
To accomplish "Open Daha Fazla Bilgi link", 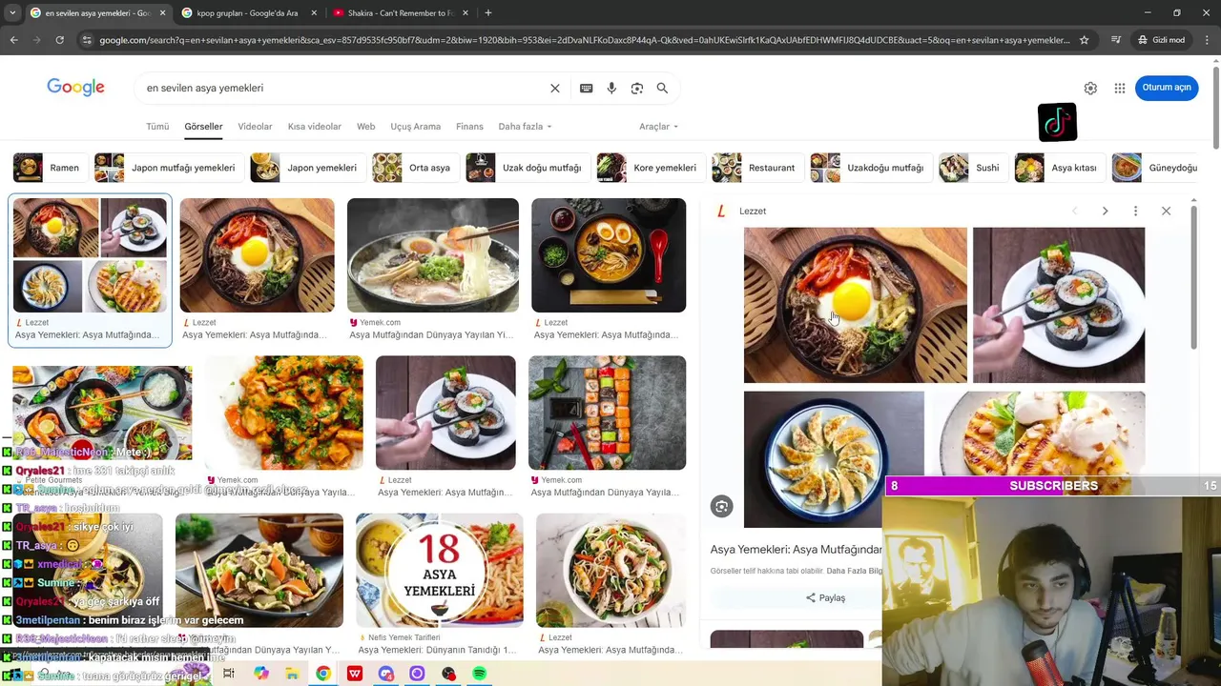I will point(855,571).
